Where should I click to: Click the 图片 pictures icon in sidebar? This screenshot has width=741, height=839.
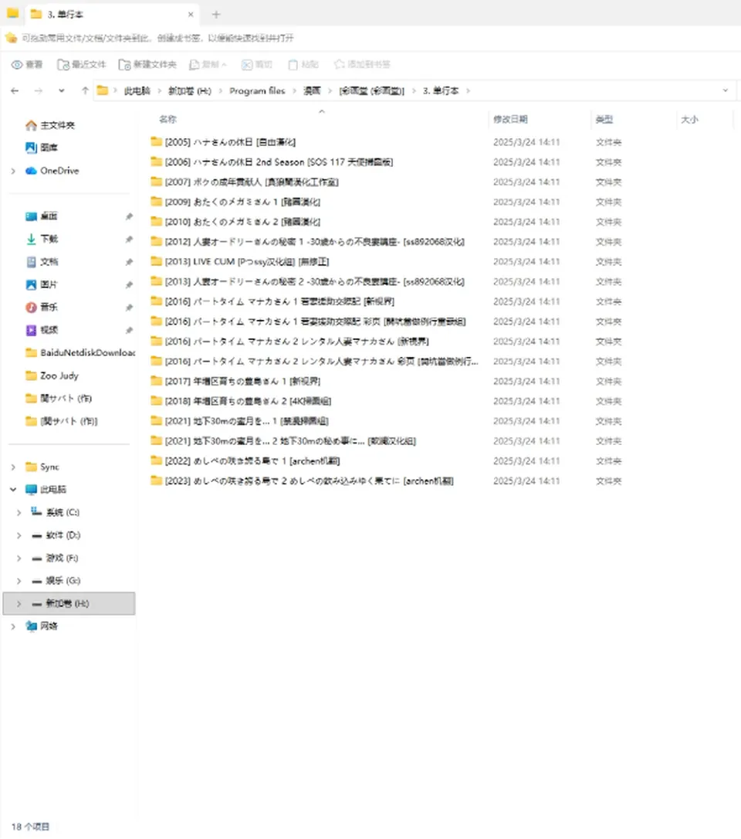(31, 284)
